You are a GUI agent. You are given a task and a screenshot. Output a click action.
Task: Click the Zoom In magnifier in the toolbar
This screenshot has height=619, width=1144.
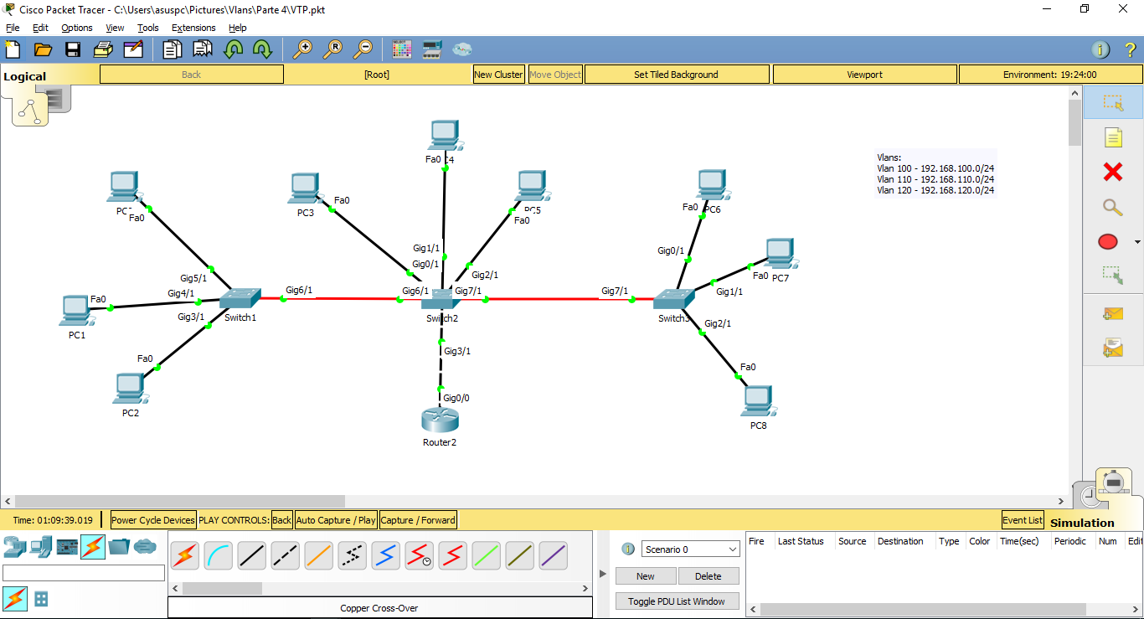tap(305, 49)
